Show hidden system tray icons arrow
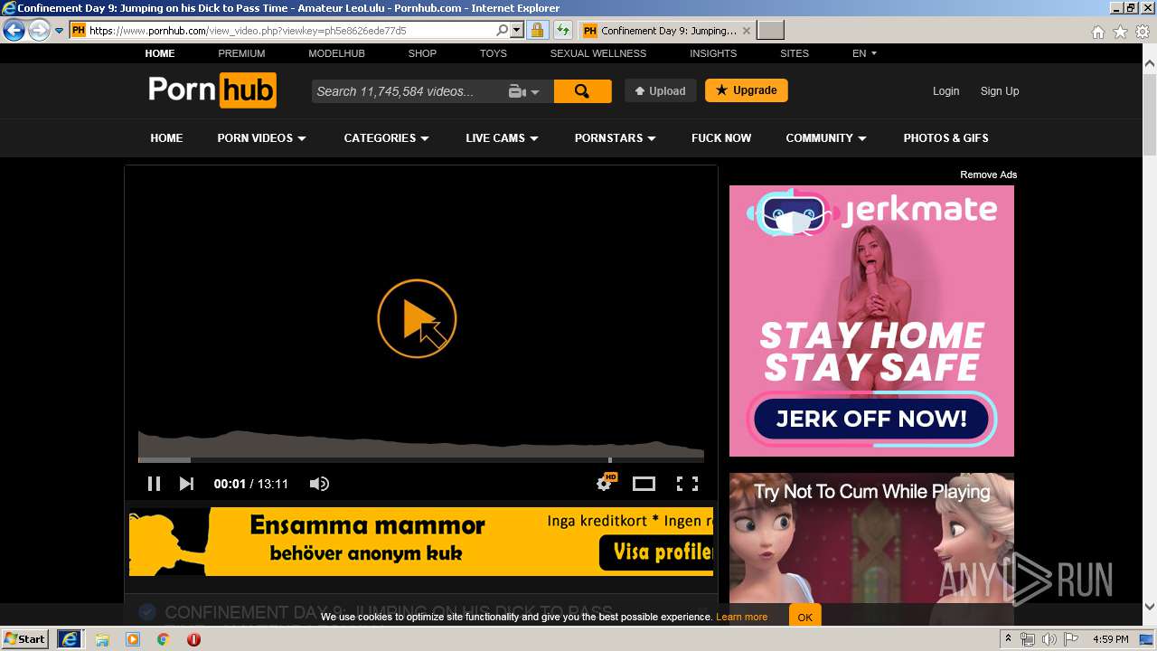Image resolution: width=1157 pixels, height=651 pixels. [x=1009, y=639]
